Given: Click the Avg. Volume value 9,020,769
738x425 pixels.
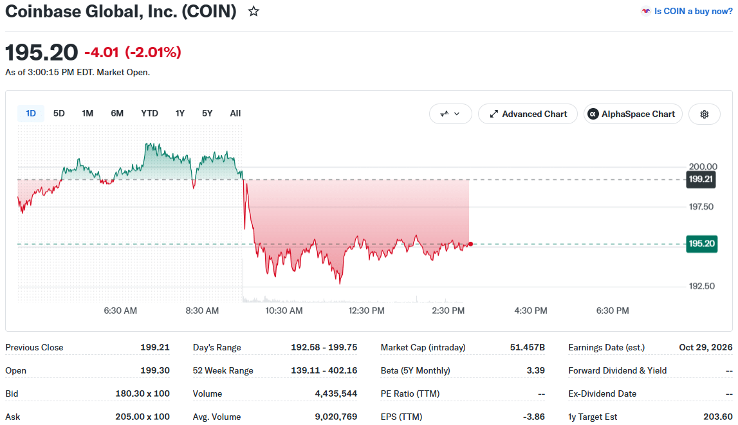Looking at the screenshot, I should [336, 417].
